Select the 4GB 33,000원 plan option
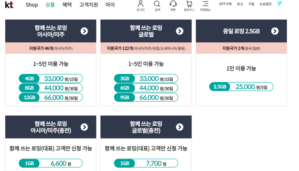 pyautogui.click(x=50, y=78)
